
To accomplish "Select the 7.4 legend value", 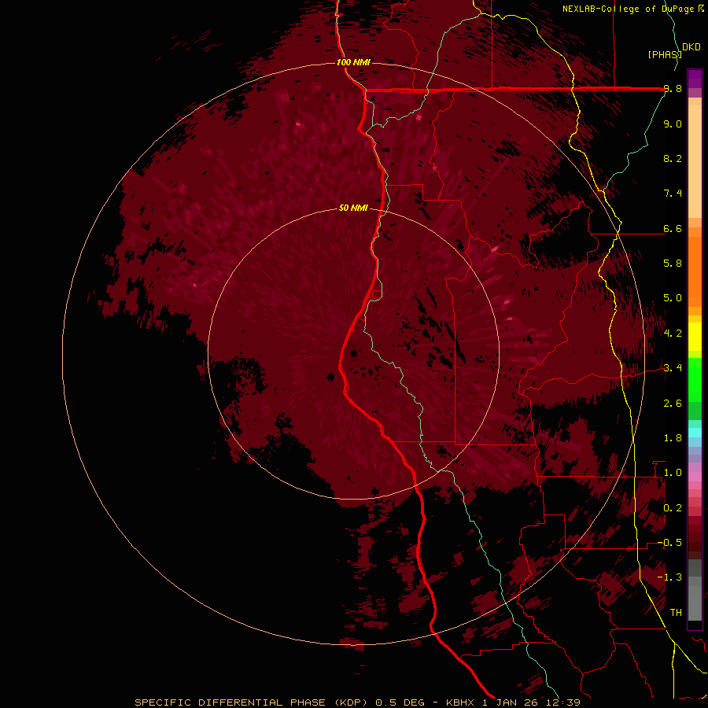I will [673, 194].
